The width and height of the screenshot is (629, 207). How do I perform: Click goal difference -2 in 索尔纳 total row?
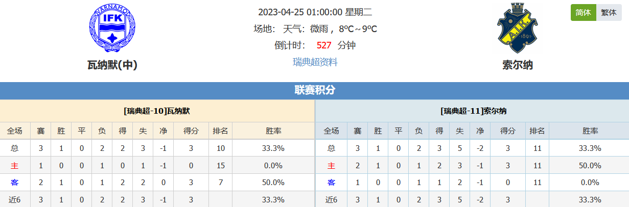tap(480, 148)
